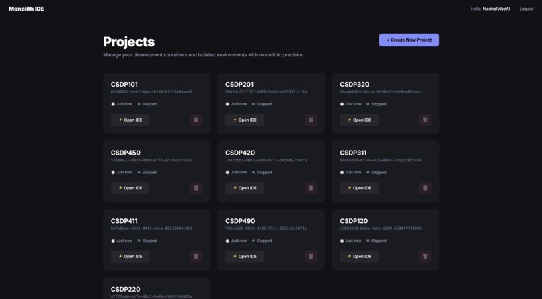Select the CSDP420 project title
542x299 pixels.
240,153
